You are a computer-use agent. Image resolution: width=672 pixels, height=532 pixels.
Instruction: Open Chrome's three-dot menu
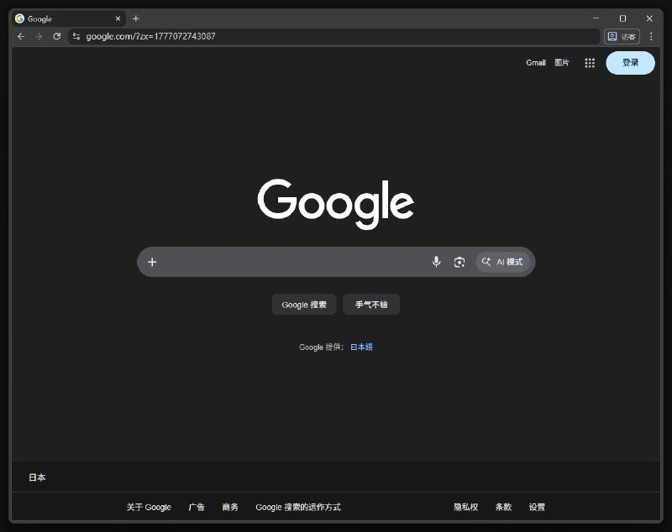click(x=652, y=36)
